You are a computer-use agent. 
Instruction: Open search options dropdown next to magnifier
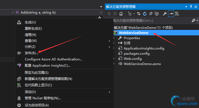[x=197, y=20]
